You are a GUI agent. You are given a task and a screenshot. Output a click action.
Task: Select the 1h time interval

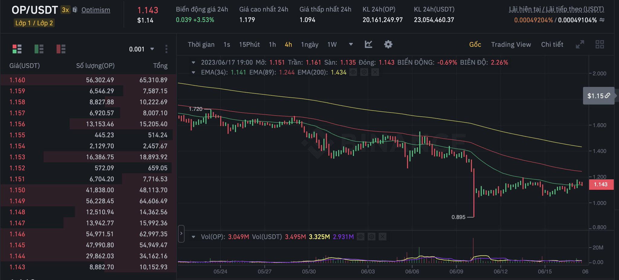point(272,44)
